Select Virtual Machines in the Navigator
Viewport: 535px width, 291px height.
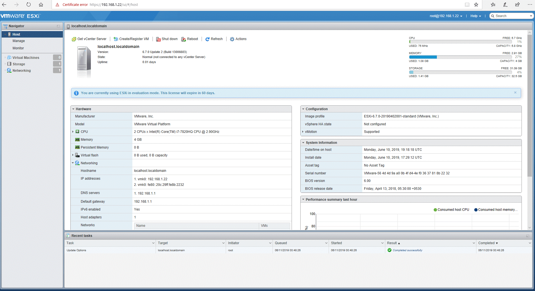tap(26, 57)
